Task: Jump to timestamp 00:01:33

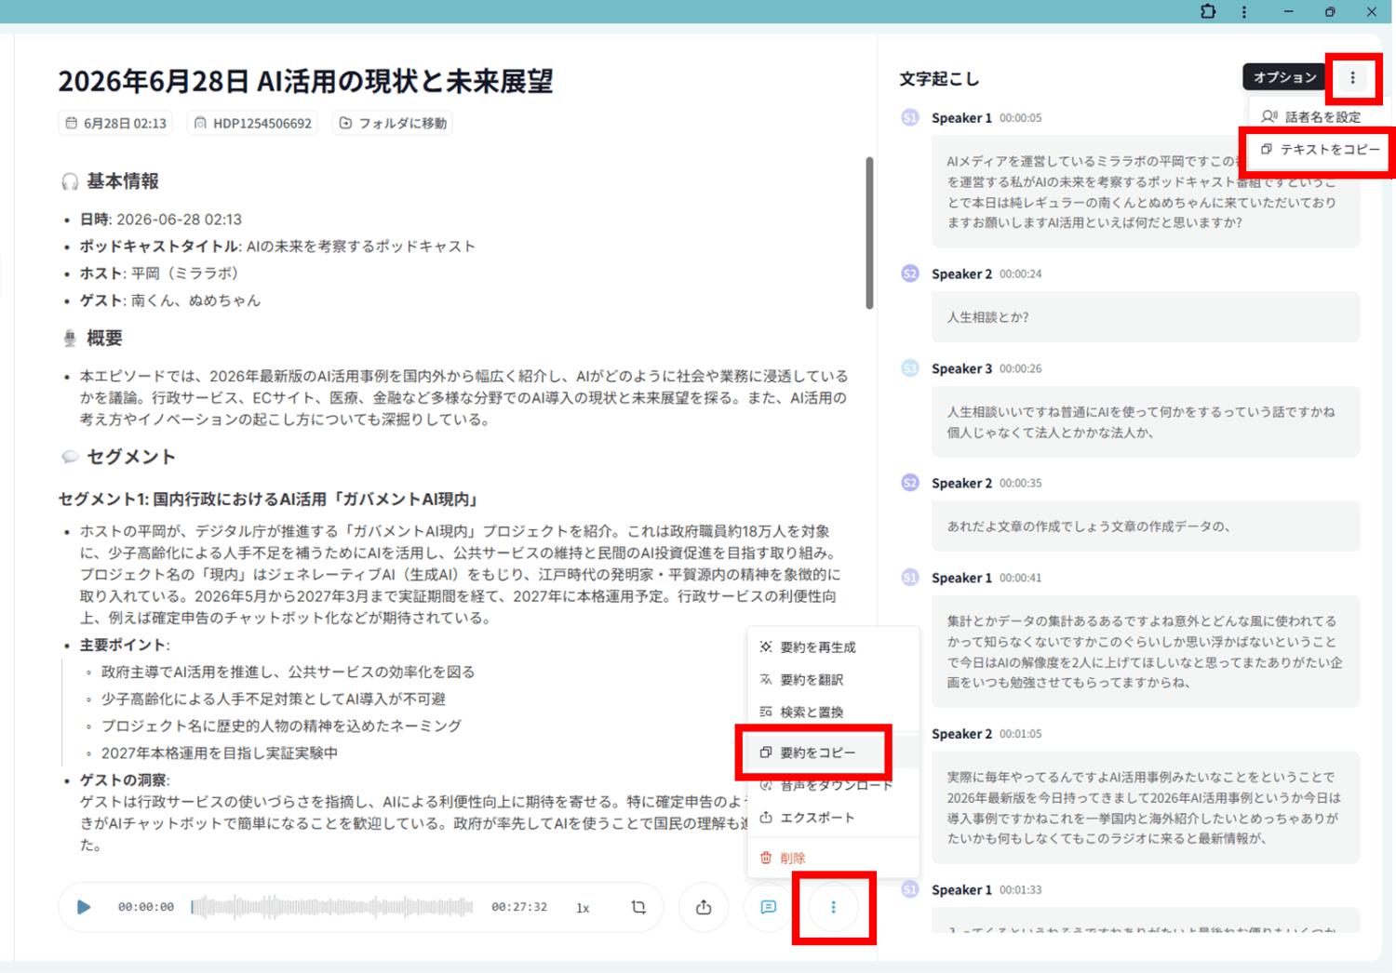Action: pyautogui.click(x=1021, y=890)
